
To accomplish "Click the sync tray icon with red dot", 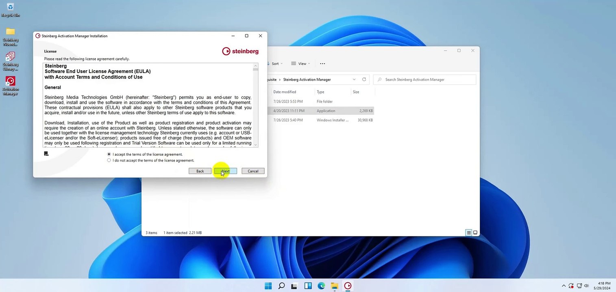I will (571, 286).
